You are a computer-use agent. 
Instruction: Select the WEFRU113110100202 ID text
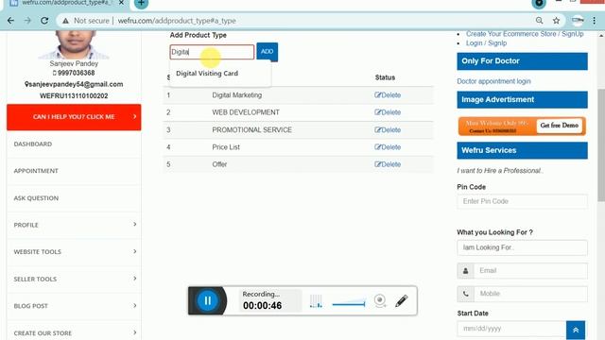74,96
